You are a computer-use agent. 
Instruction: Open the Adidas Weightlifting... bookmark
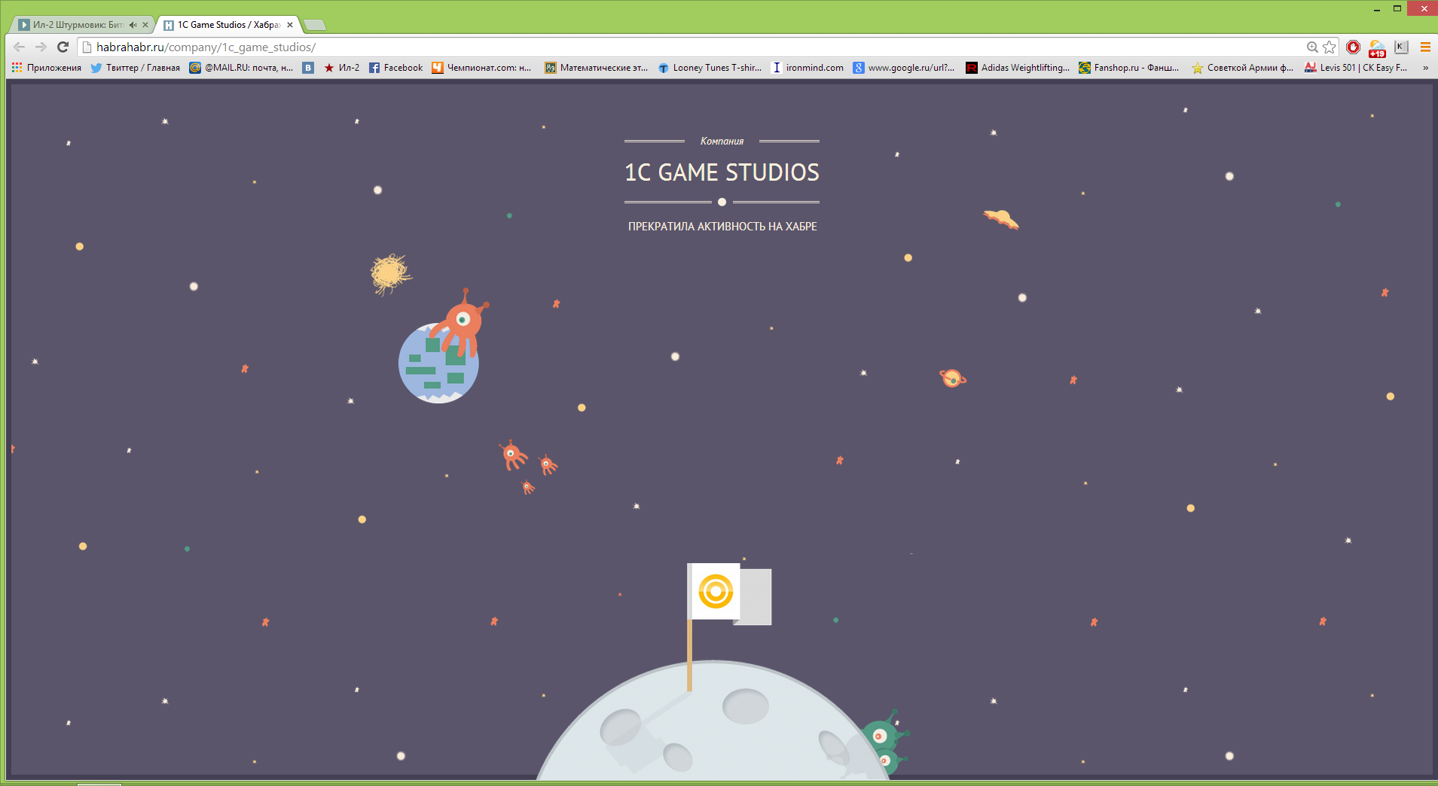1018,68
